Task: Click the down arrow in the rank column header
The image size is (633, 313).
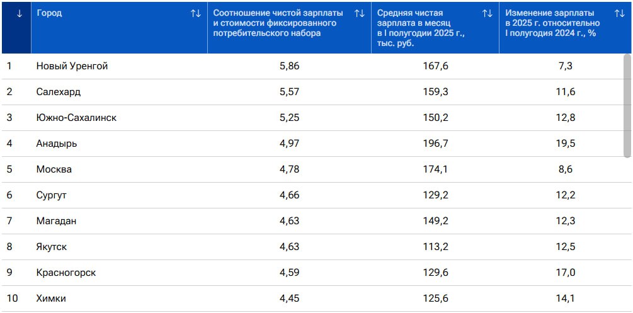Action: (20, 13)
